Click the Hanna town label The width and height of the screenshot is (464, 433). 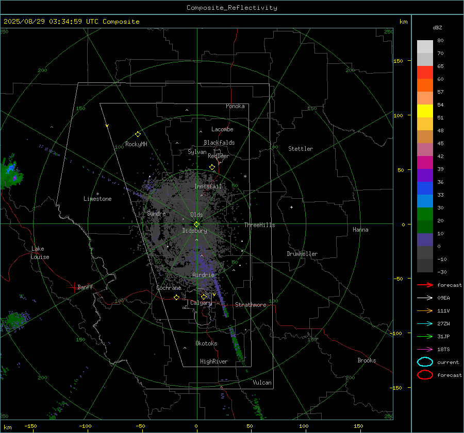pyautogui.click(x=360, y=230)
